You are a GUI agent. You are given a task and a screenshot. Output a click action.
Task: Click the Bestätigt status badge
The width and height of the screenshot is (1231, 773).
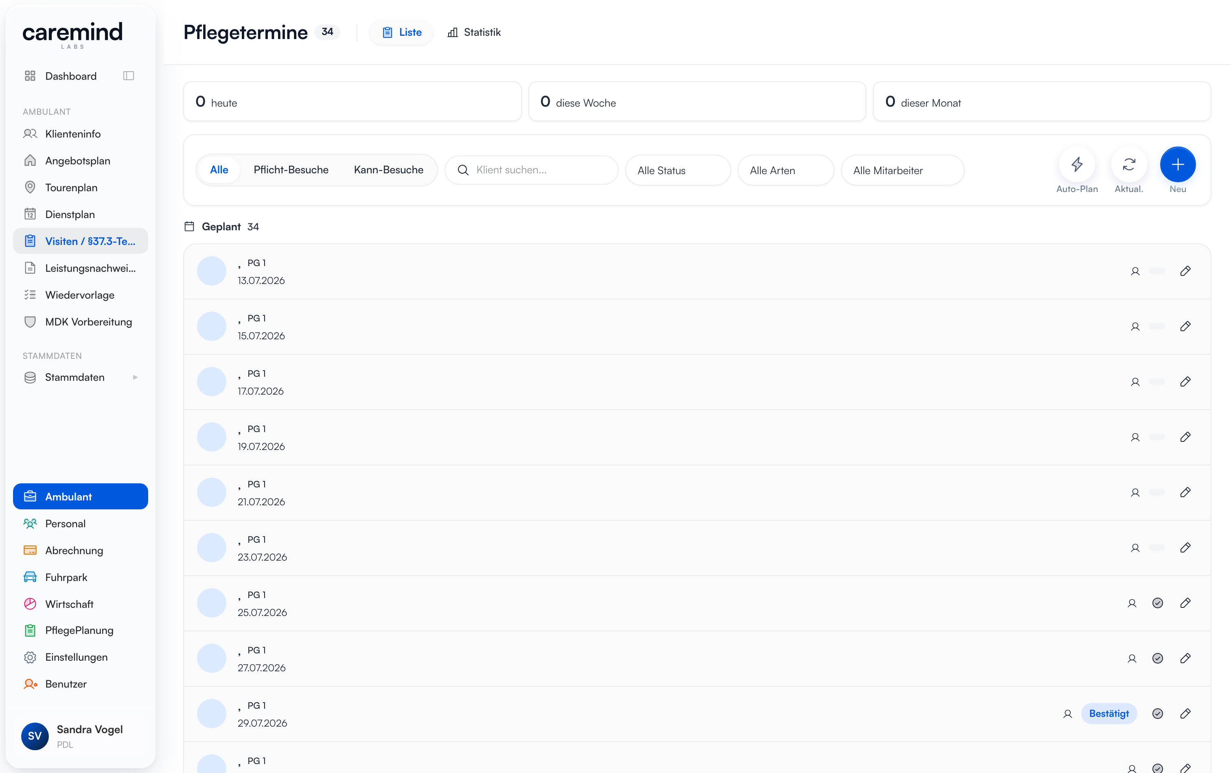coord(1108,714)
